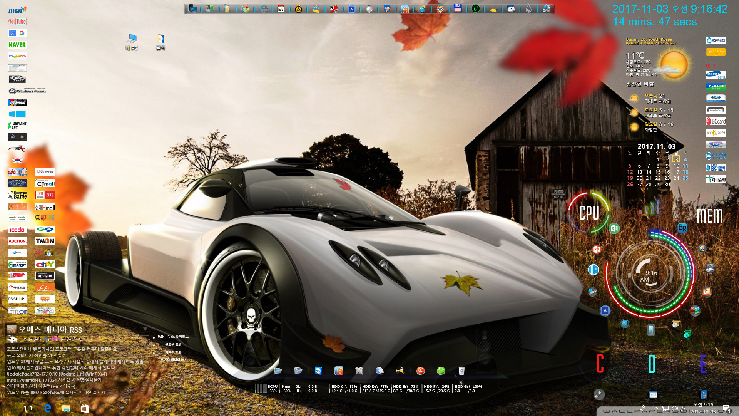Open the volume control in system tray

(x=674, y=408)
